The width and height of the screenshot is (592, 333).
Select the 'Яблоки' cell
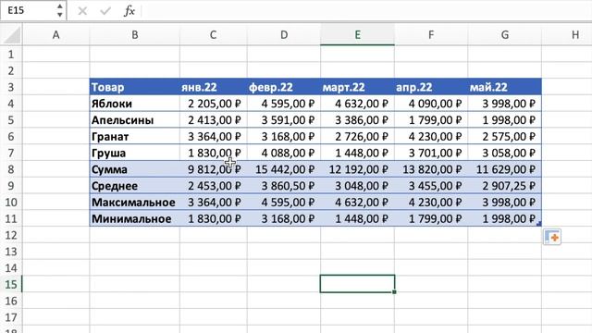135,104
